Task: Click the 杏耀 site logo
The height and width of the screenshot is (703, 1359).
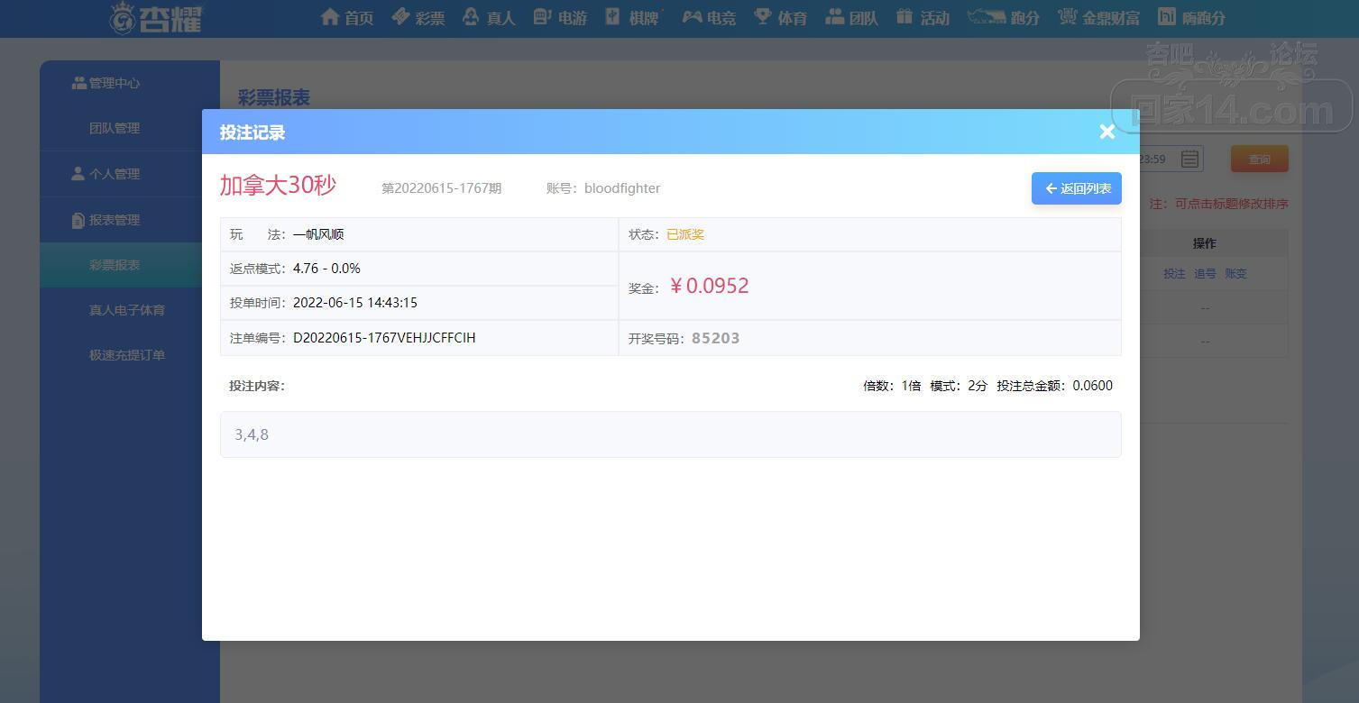Action: coord(155,18)
